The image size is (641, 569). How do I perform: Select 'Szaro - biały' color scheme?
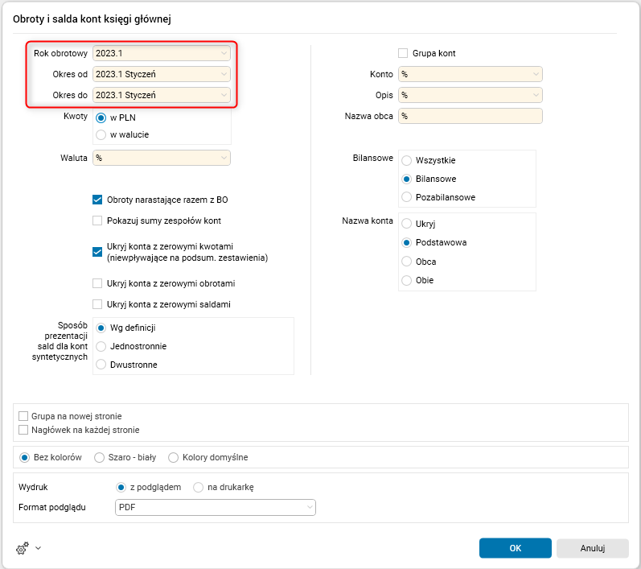pyautogui.click(x=100, y=457)
